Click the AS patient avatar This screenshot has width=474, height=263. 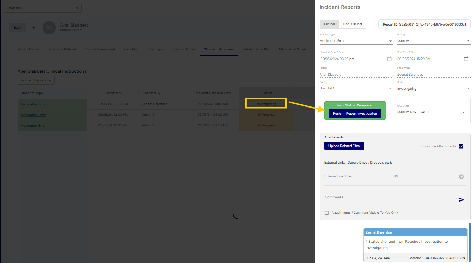tap(49, 28)
